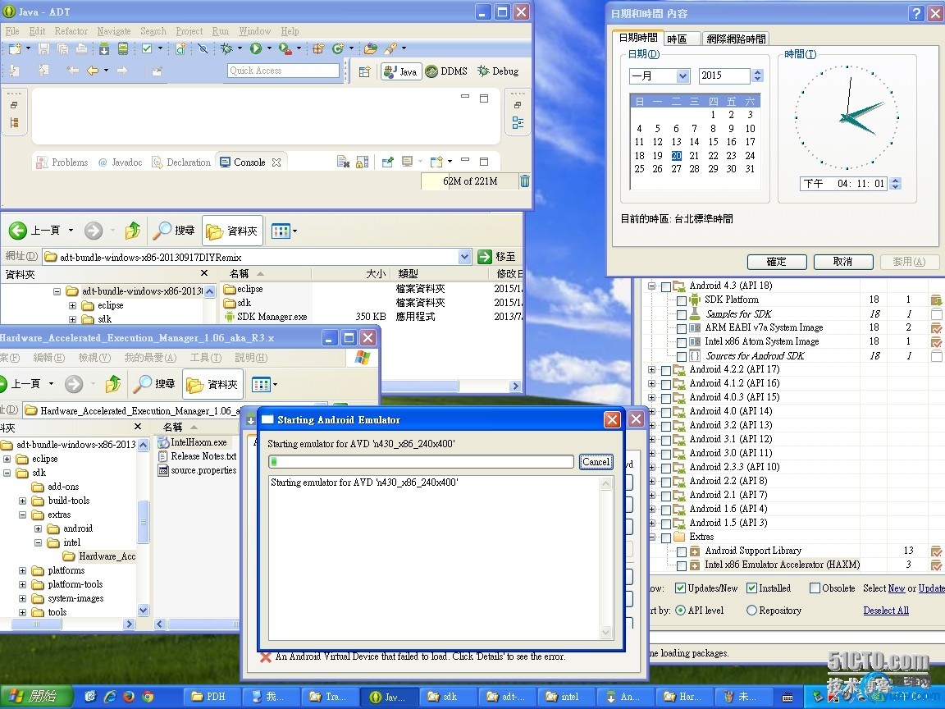Viewport: 945px width, 709px height.
Task: Open Window menu in ADT
Action: tap(254, 30)
